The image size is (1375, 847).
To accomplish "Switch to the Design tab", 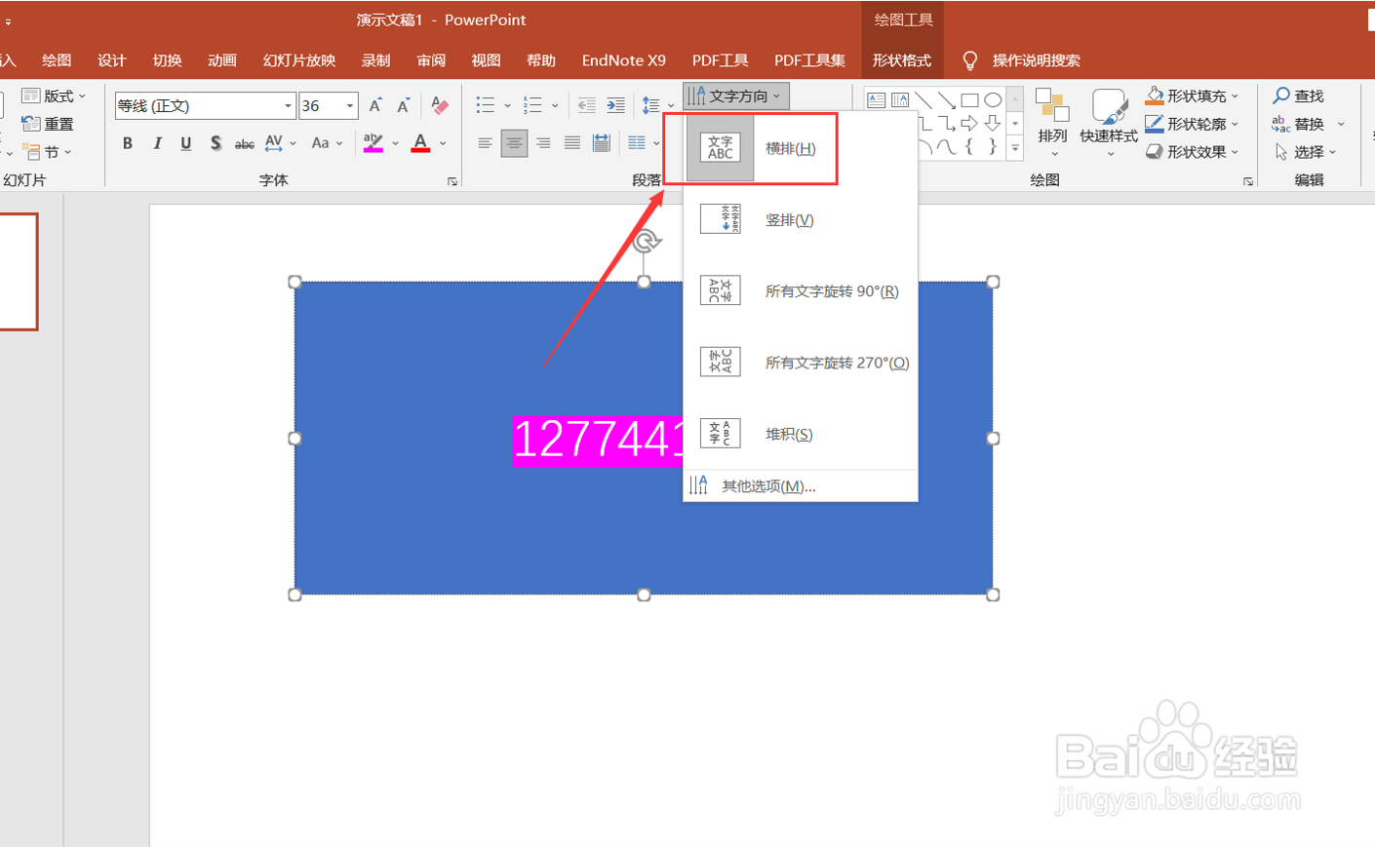I will (111, 60).
